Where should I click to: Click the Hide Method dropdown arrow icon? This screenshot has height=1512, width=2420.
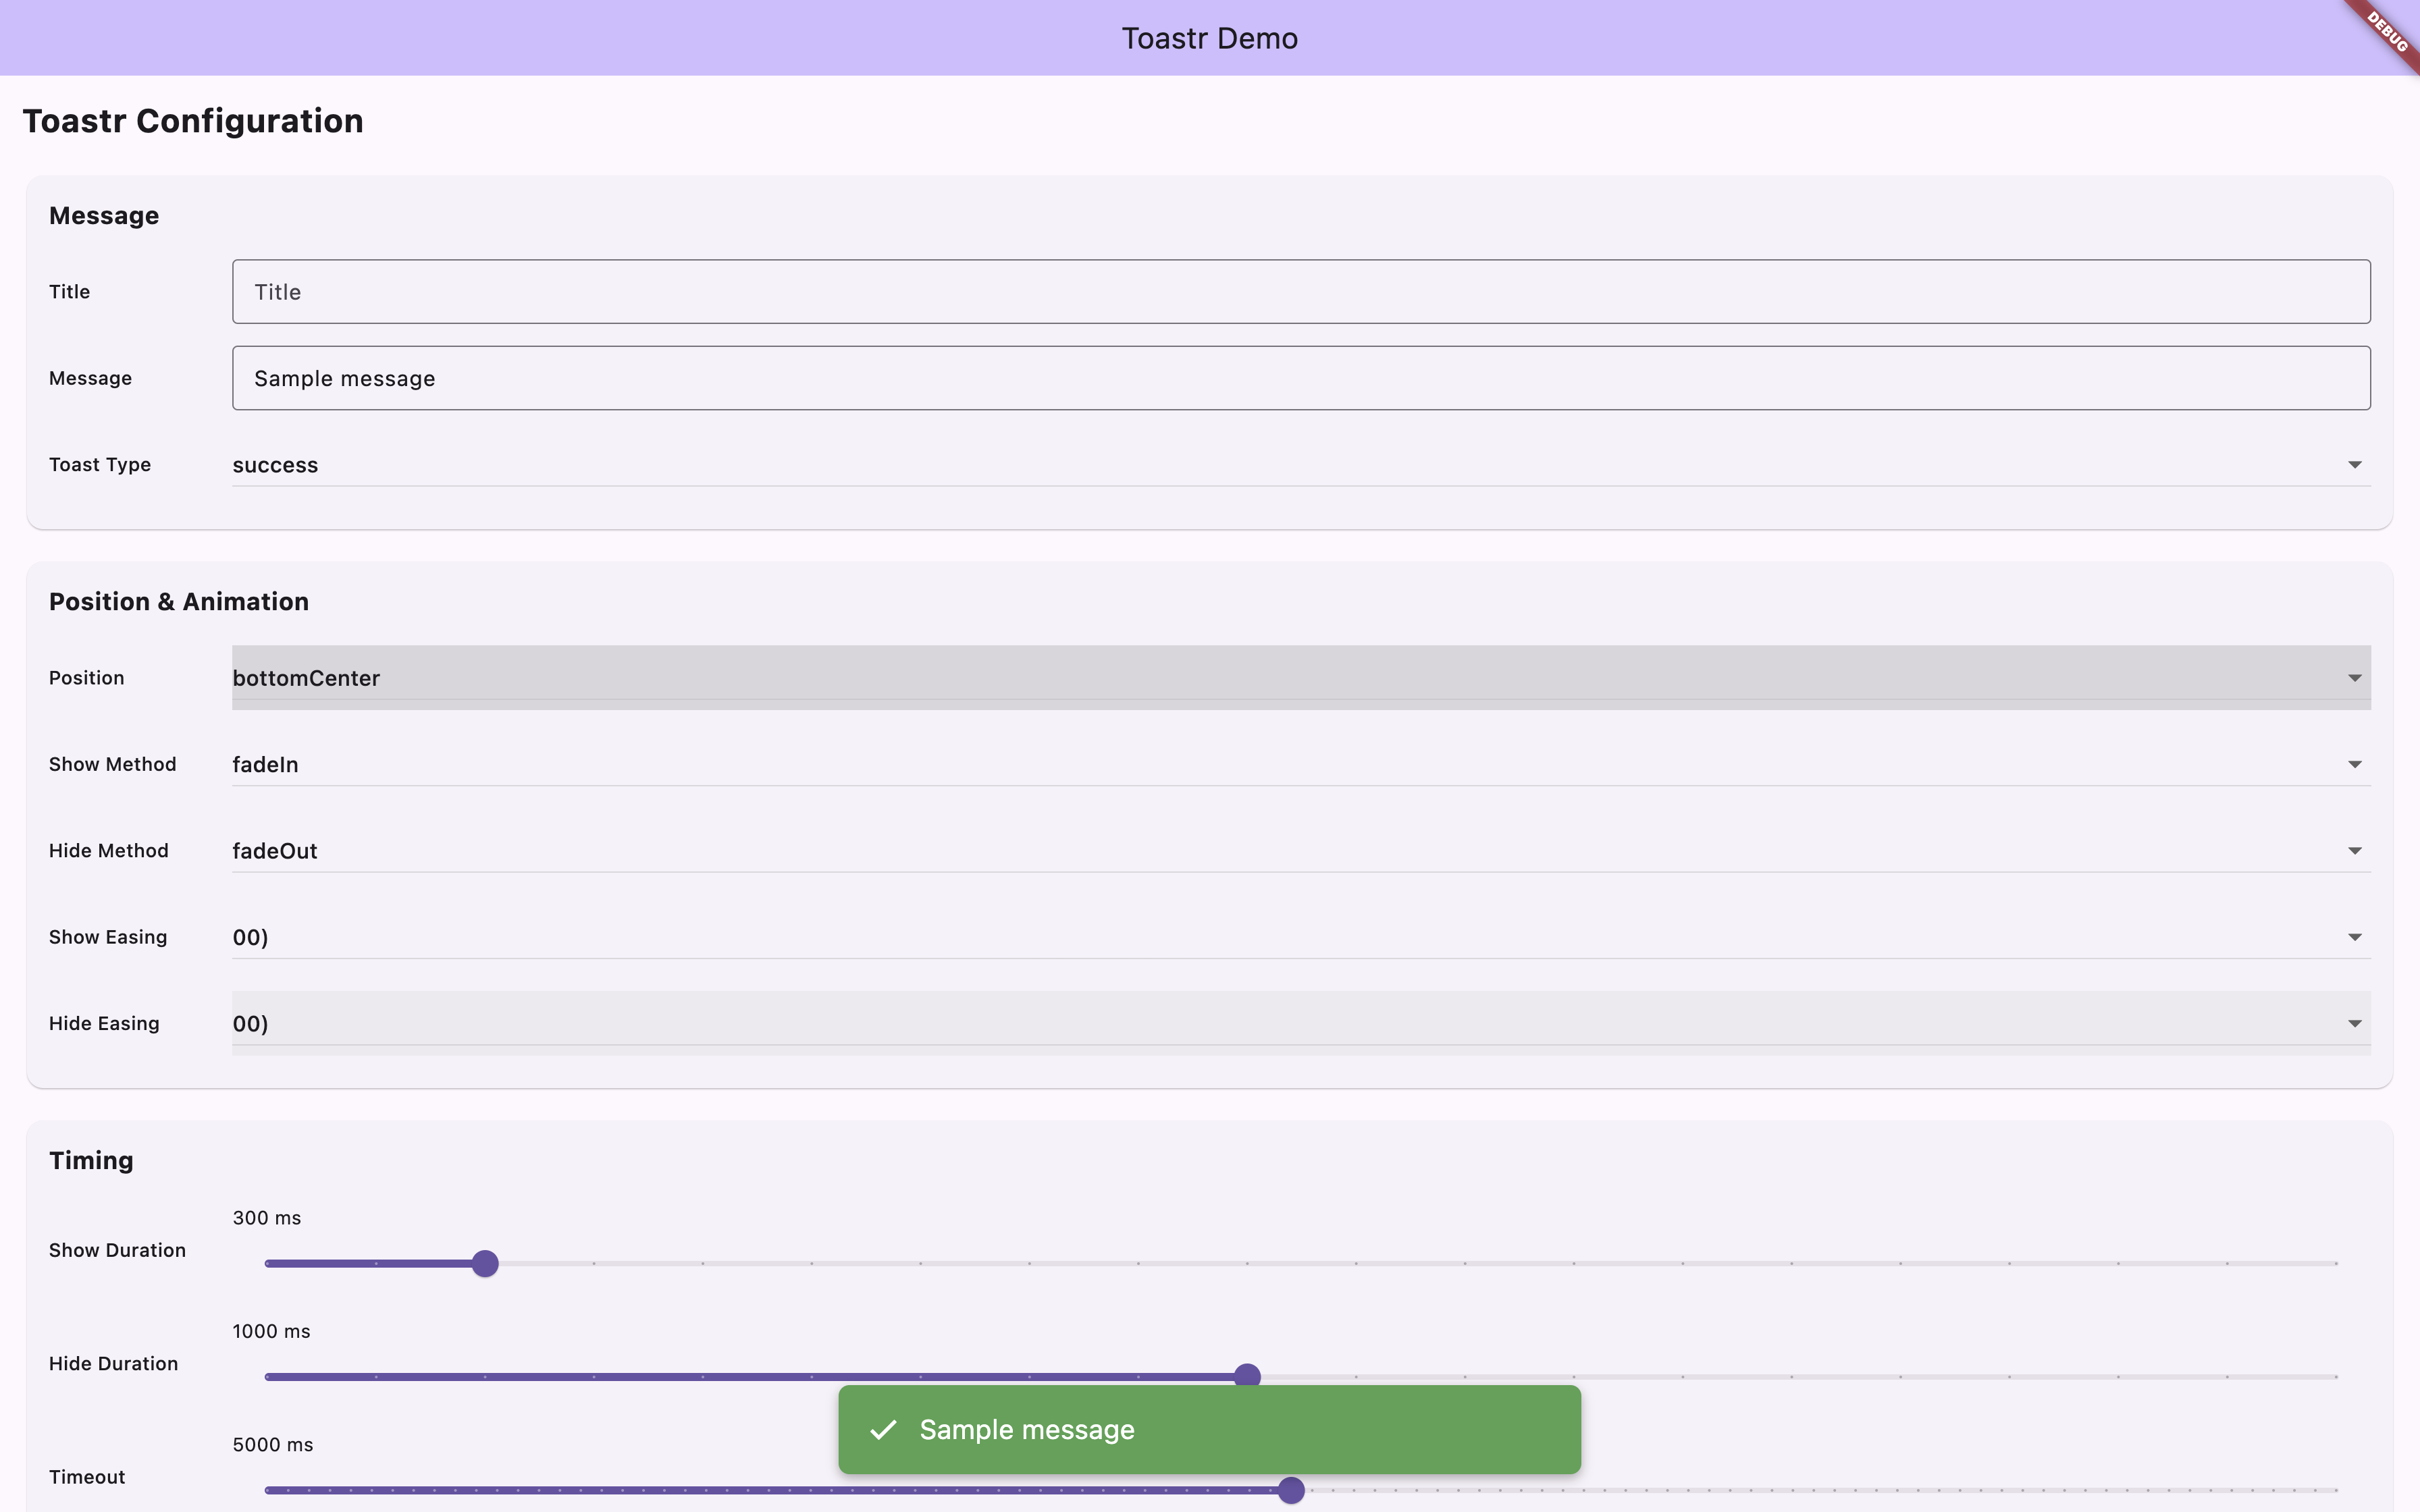click(2354, 851)
